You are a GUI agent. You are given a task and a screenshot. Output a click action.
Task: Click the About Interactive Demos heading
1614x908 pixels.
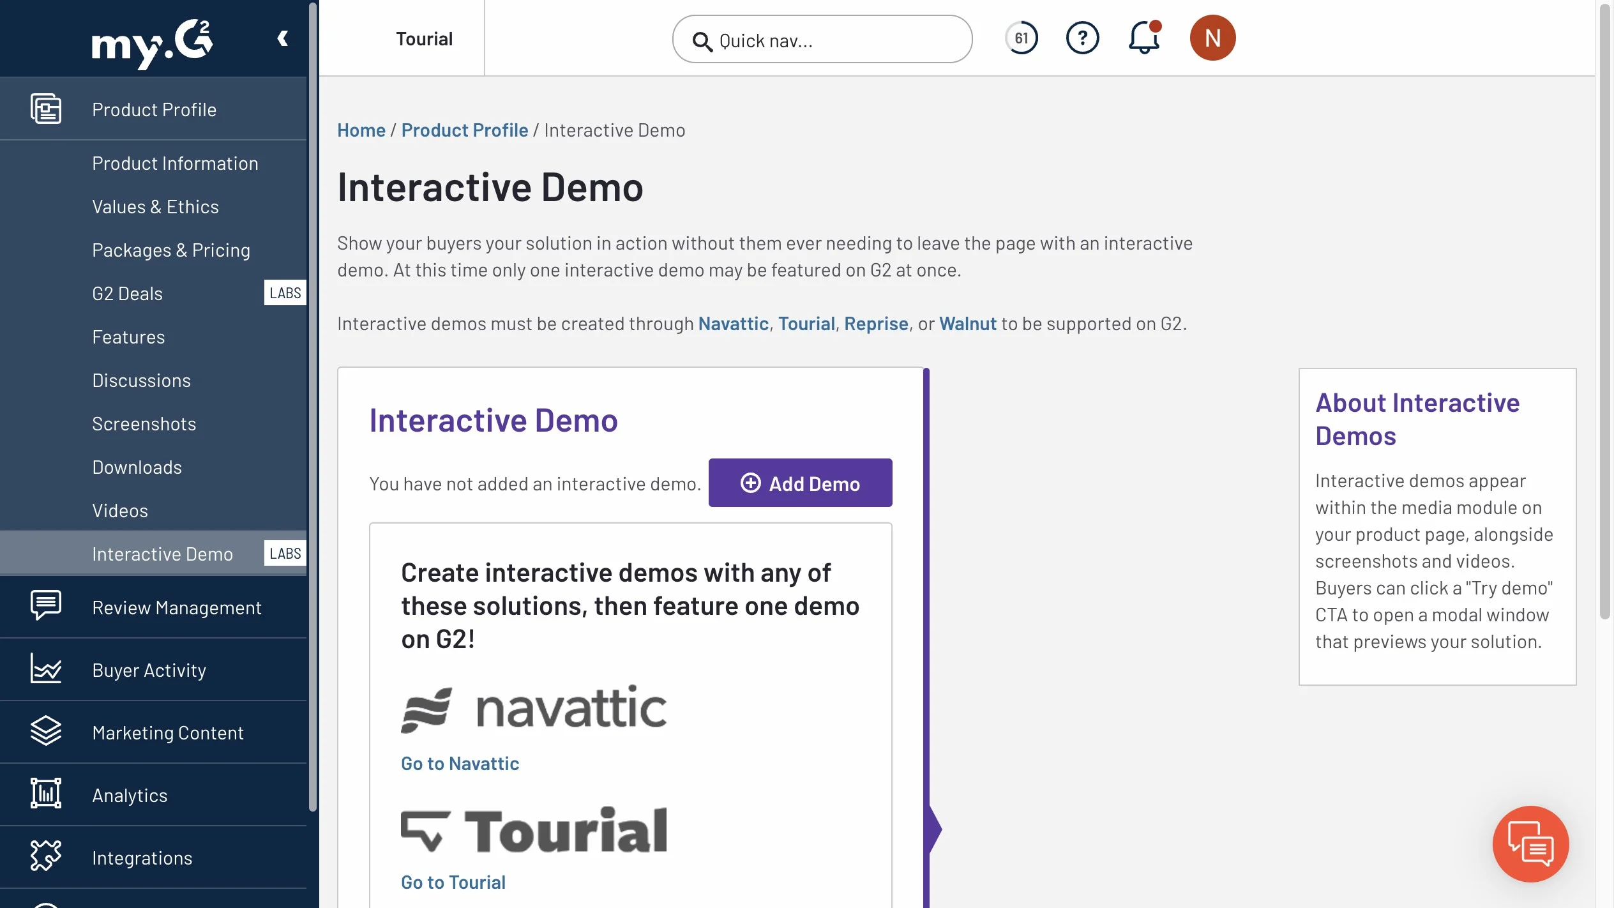[1417, 420]
